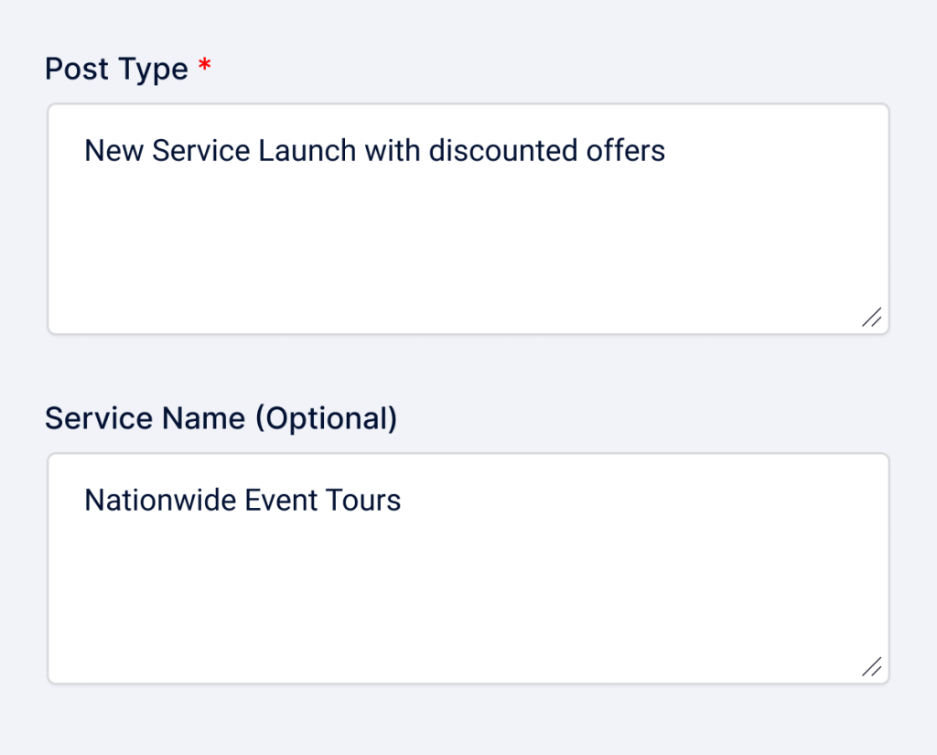Focus the Service Name text area
Screen dimensions: 937x755
click(x=467, y=586)
